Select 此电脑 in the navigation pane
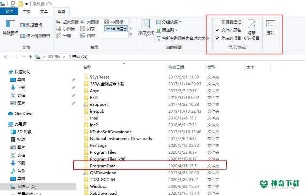 click(17, 124)
